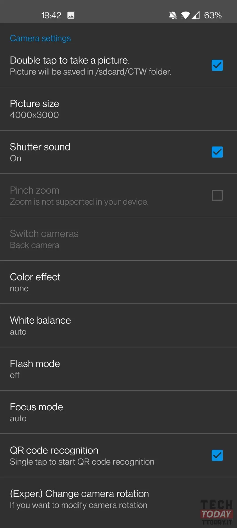Toggle the QR code recognition checkbox
Image resolution: width=237 pixels, height=528 pixels.
click(x=217, y=455)
